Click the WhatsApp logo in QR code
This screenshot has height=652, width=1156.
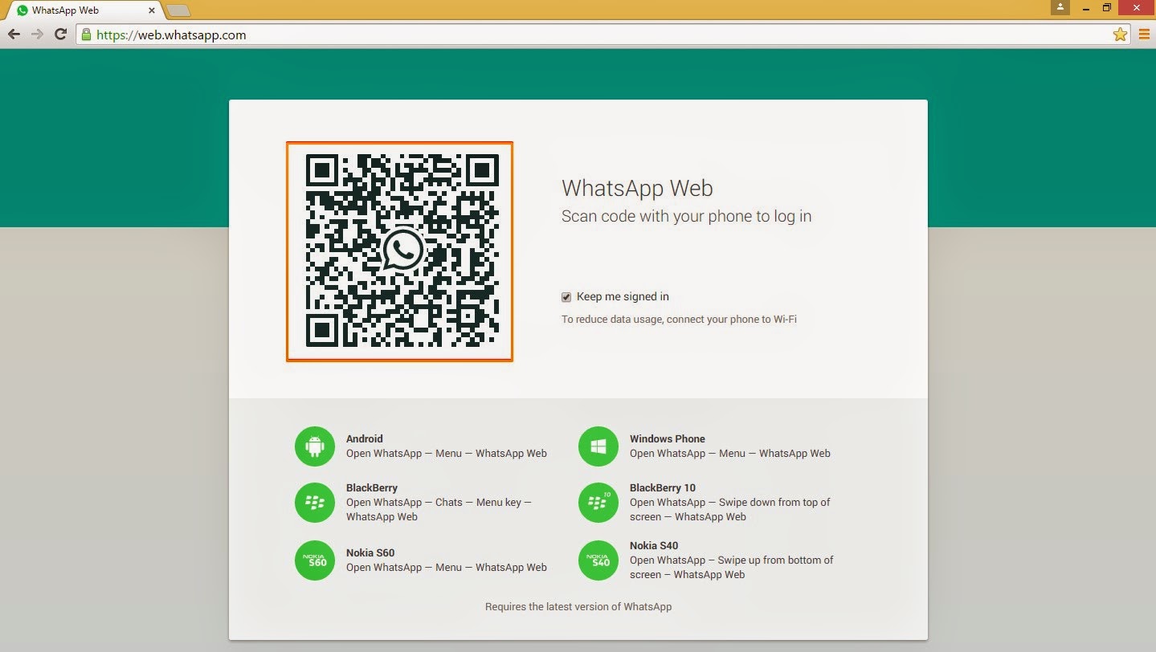point(402,250)
